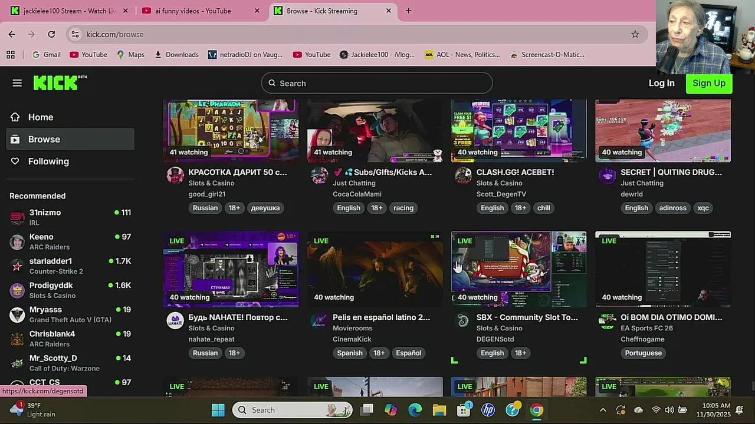The width and height of the screenshot is (755, 424).
Task: Open Following in the sidebar
Action: 48,161
